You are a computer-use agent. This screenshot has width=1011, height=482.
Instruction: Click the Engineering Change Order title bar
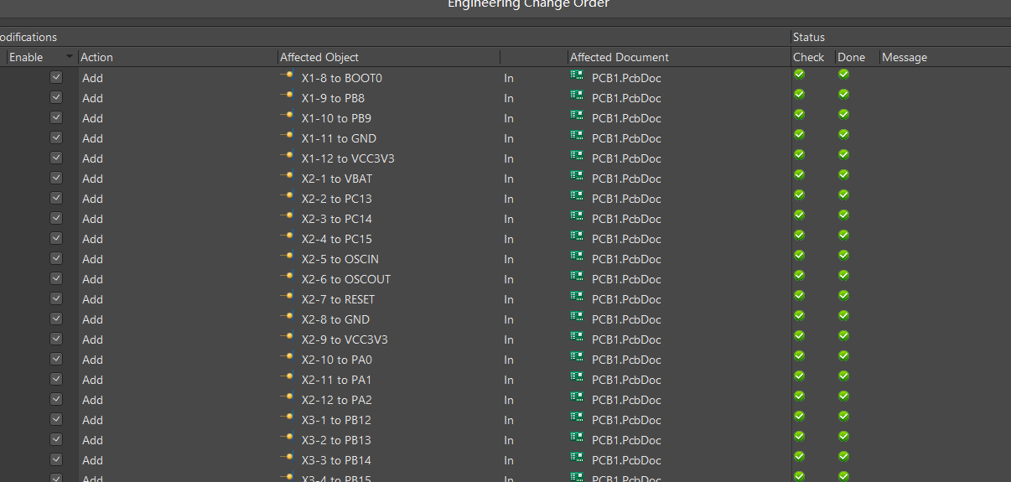(528, 4)
